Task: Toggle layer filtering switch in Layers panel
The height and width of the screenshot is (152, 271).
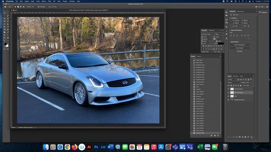Action: coord(251,79)
